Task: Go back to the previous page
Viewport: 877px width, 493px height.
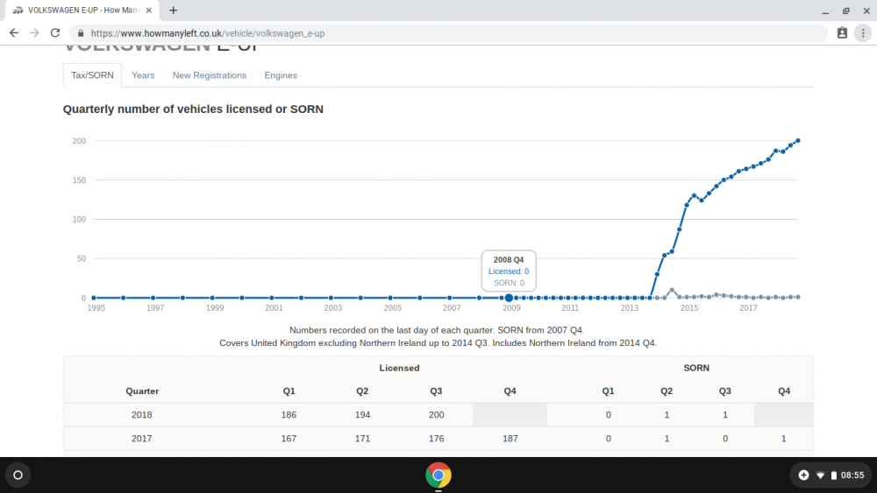Action: coord(14,33)
